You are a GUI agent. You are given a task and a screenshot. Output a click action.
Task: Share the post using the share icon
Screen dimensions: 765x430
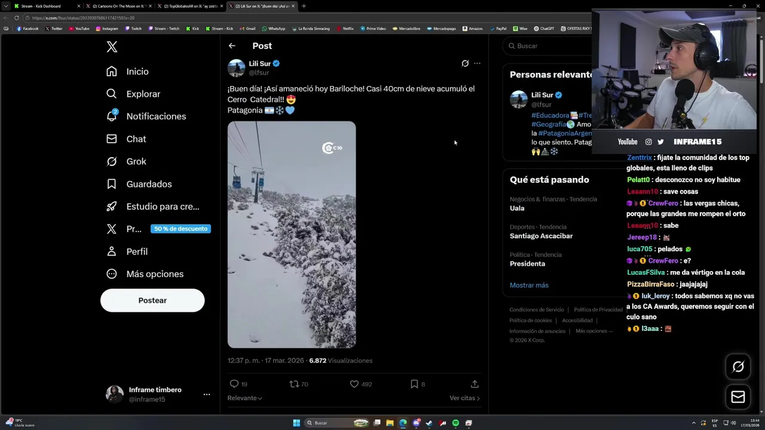[x=475, y=384]
